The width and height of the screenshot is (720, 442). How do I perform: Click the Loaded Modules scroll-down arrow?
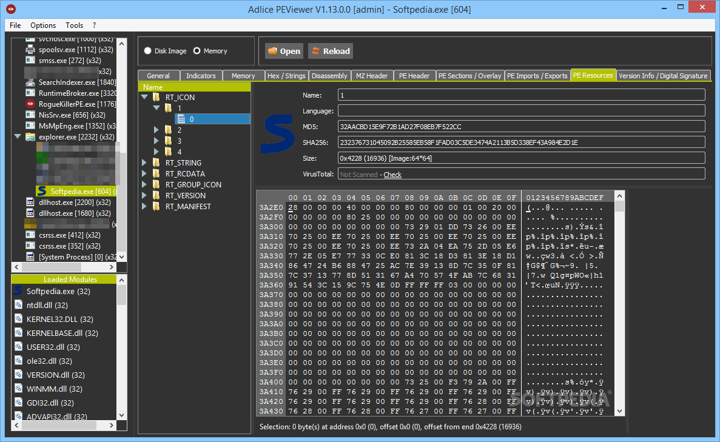pos(122,415)
